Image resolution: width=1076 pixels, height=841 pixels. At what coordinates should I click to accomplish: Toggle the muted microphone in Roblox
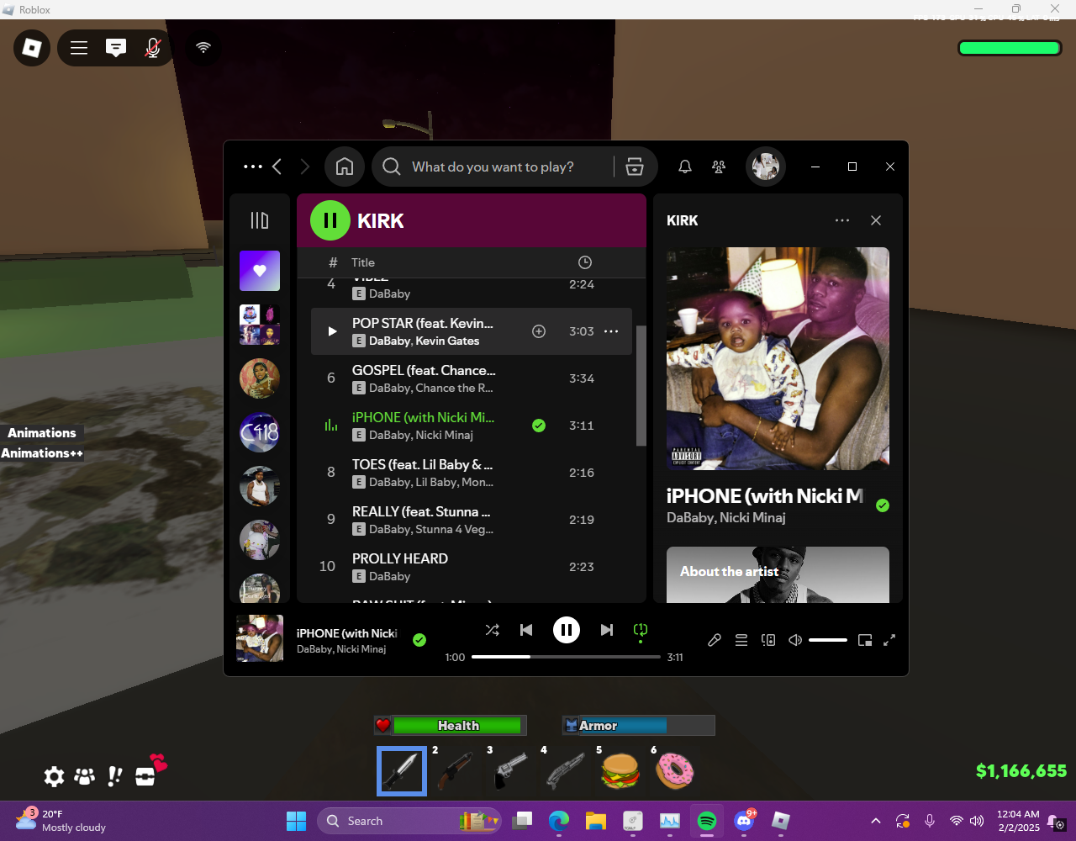tap(153, 48)
